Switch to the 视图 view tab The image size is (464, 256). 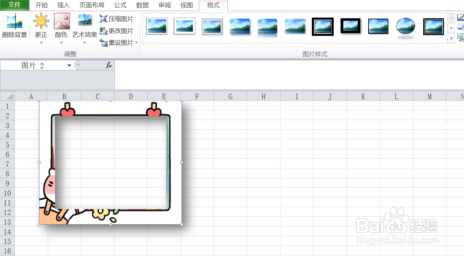[187, 5]
